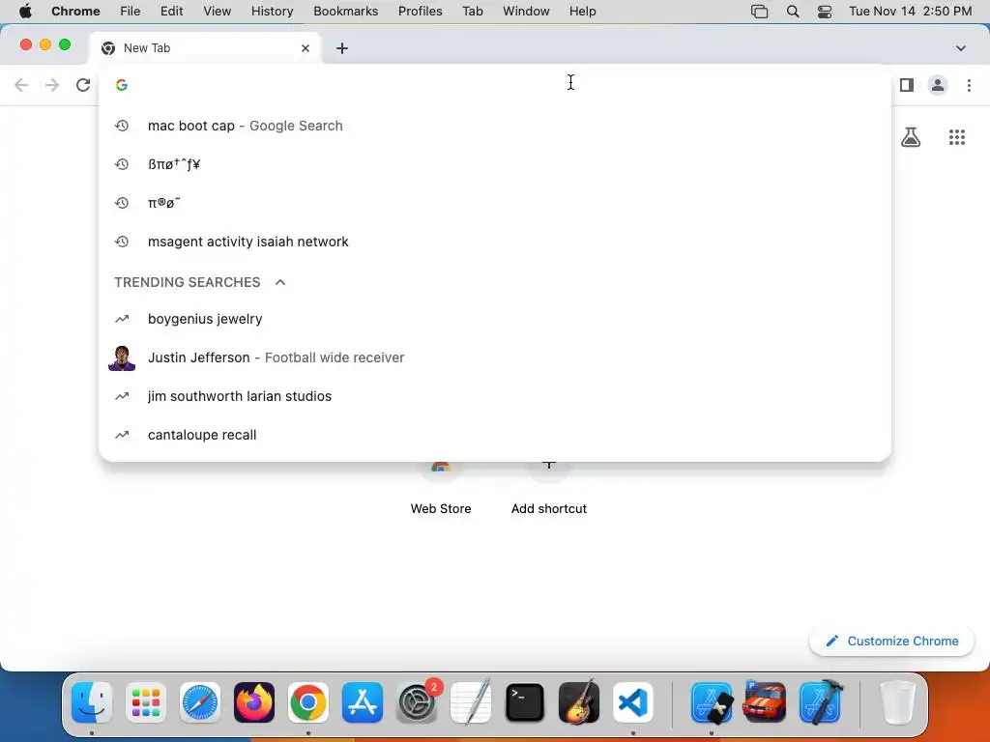Open Control Center in menu bar
The height and width of the screenshot is (742, 990).
point(825,11)
